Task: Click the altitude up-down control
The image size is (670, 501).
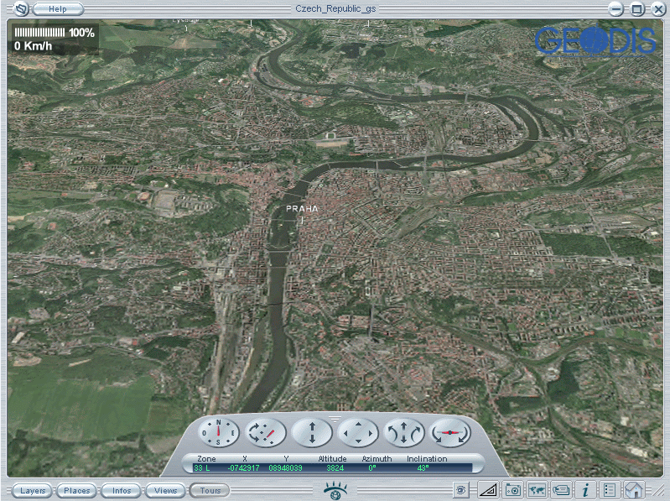Action: [x=311, y=432]
